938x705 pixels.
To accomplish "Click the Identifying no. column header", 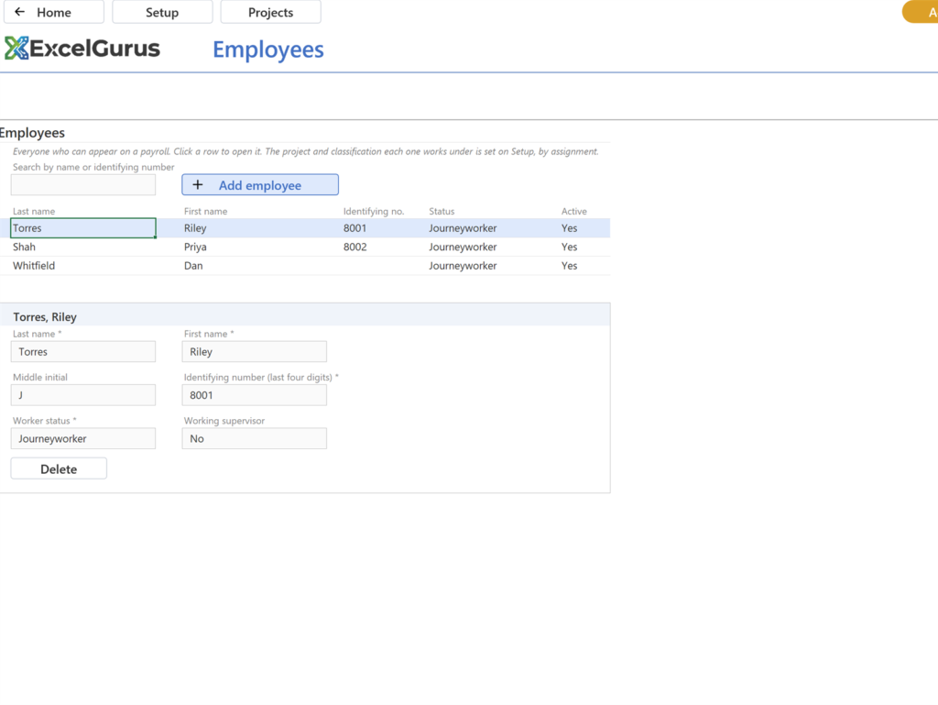I will coord(374,211).
